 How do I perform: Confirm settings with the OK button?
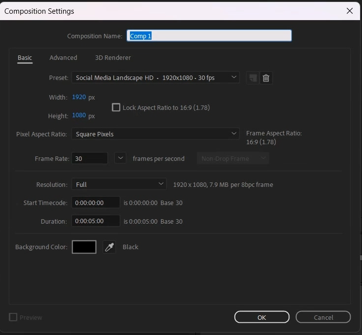[262, 317]
